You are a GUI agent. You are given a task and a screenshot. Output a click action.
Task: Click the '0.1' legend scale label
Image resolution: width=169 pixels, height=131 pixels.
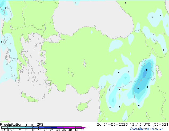3,130
